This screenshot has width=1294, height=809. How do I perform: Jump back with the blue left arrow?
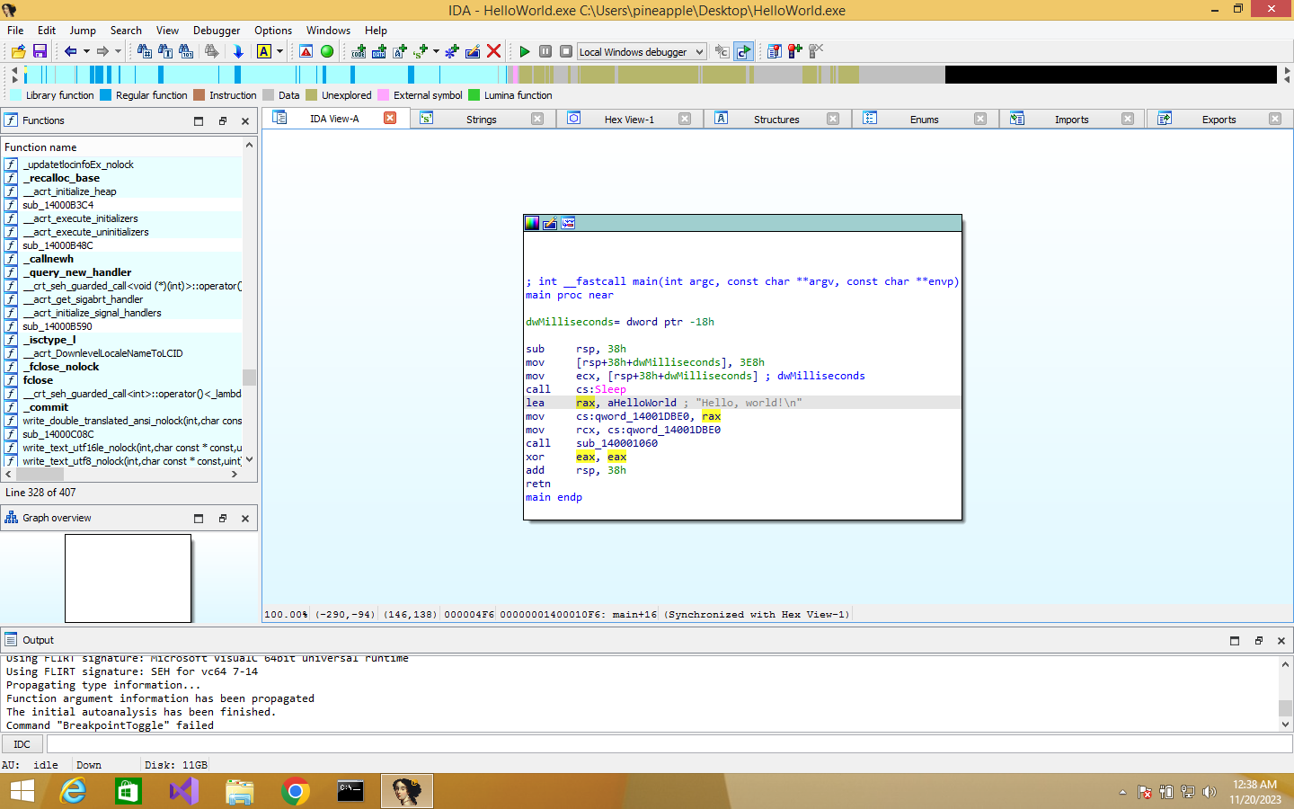pyautogui.click(x=70, y=51)
